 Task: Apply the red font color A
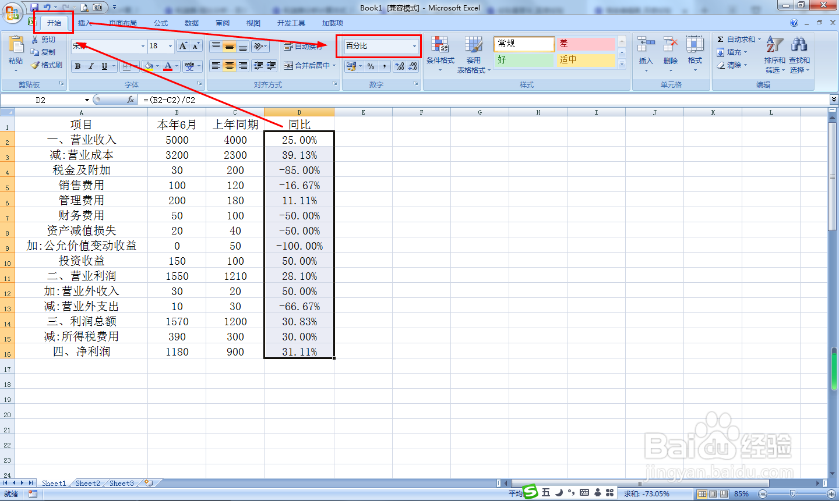(x=168, y=66)
